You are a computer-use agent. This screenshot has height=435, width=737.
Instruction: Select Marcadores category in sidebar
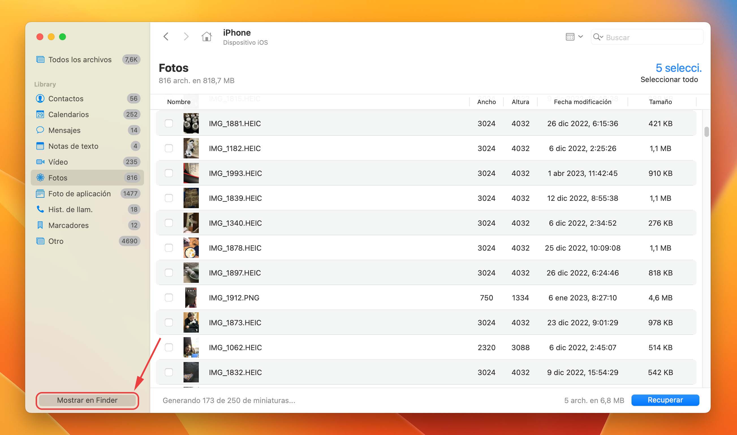(x=87, y=225)
